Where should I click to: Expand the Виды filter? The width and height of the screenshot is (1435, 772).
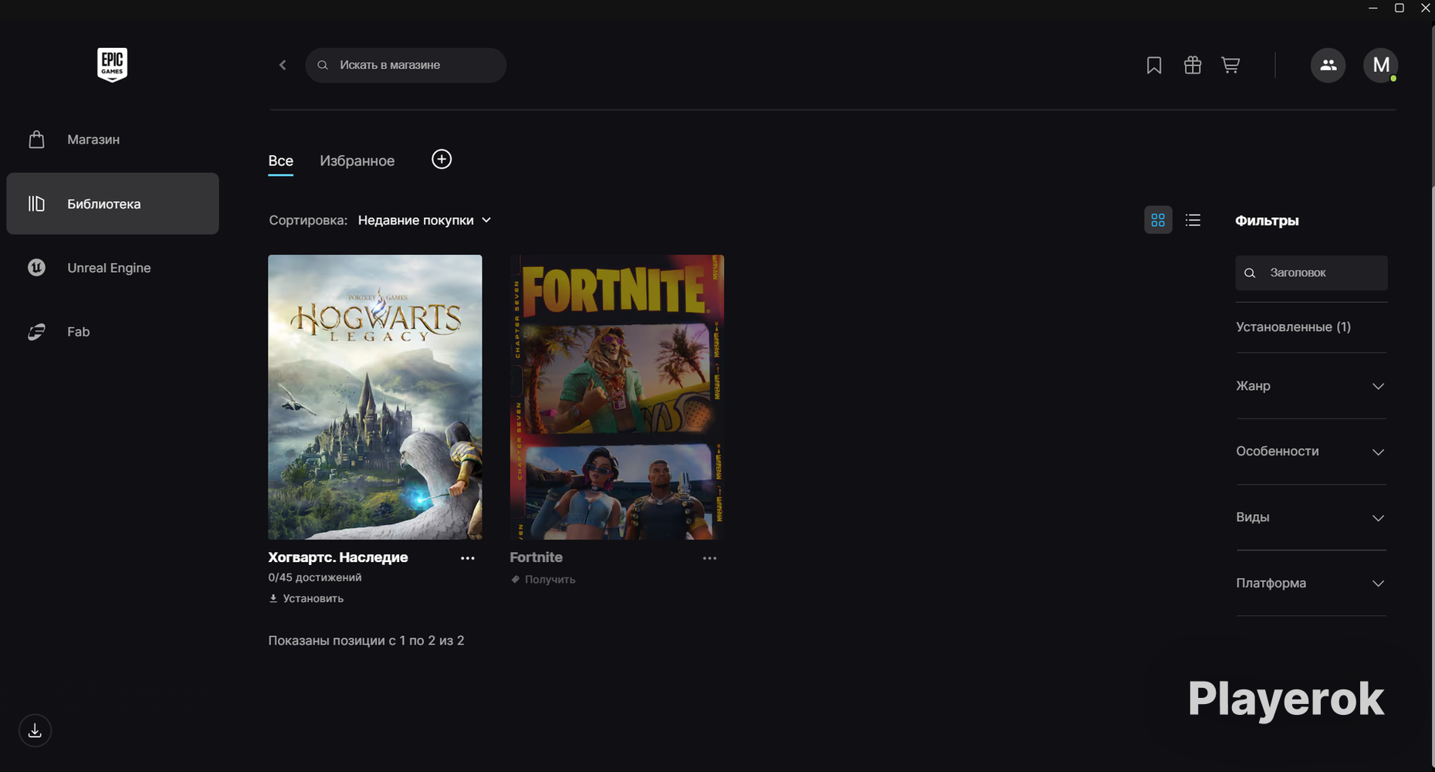[x=1311, y=517]
